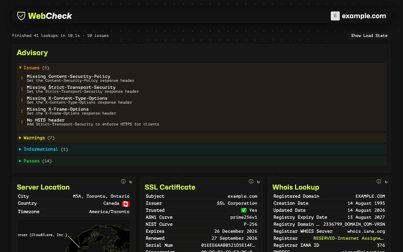The width and height of the screenshot is (403, 252).
Task: Click the Canada flag icon
Action: pos(126,204)
